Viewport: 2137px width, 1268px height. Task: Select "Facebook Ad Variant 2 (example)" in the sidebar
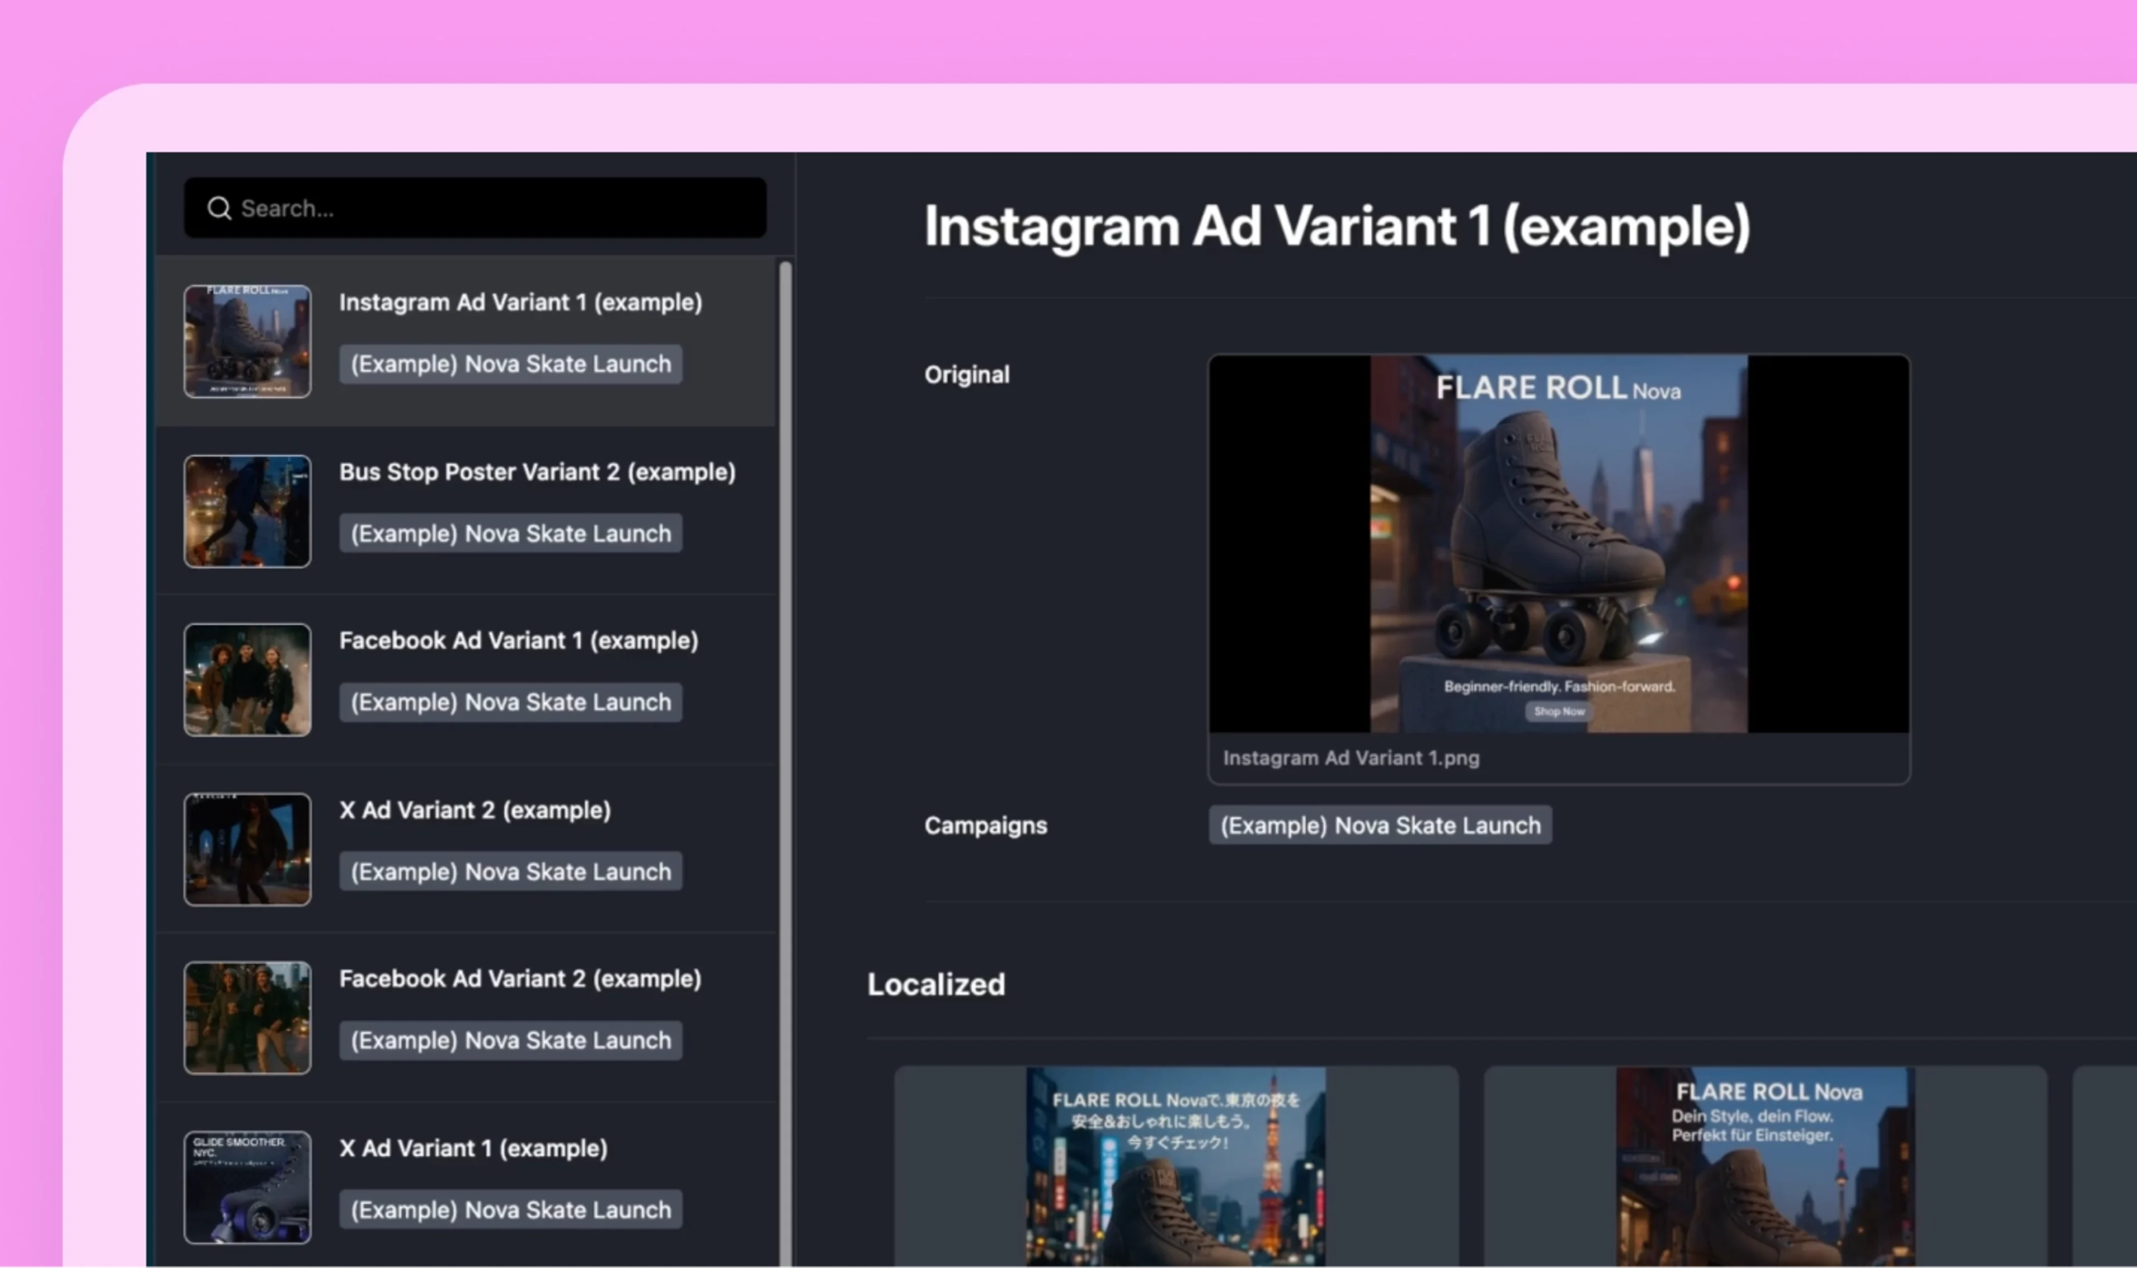click(520, 978)
